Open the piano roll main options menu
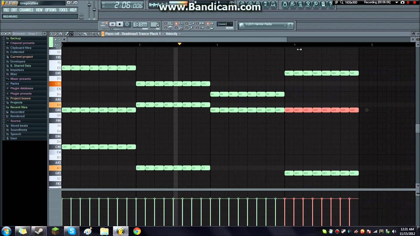 click(x=52, y=34)
